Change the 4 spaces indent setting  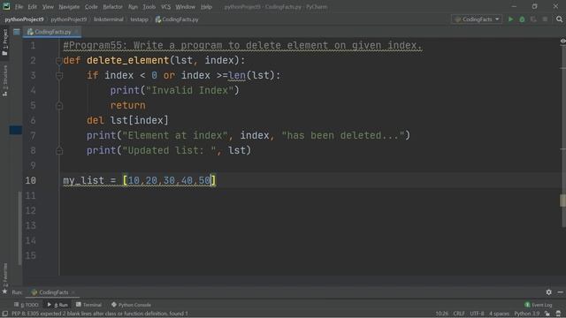(x=499, y=314)
